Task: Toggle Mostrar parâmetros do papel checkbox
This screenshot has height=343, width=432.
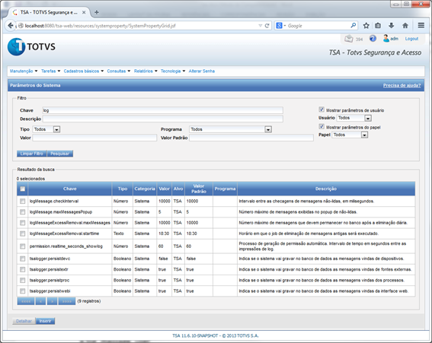Action: tap(322, 126)
